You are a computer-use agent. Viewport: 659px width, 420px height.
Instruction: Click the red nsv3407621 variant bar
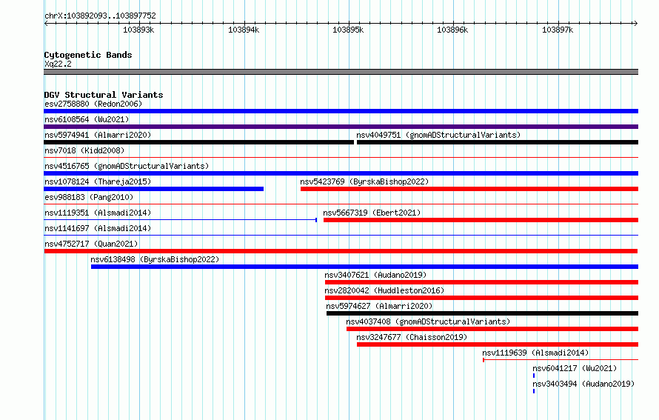point(481,282)
